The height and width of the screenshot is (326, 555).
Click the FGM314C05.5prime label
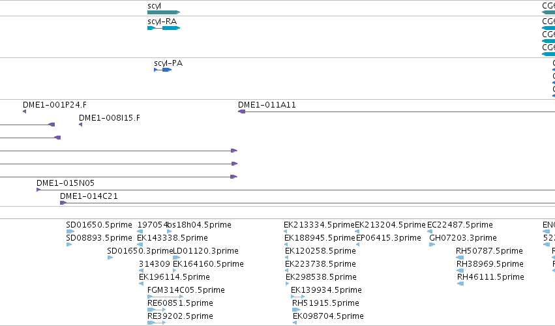click(186, 290)
